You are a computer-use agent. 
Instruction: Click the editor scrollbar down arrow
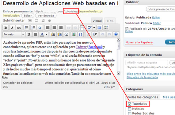click(118, 73)
